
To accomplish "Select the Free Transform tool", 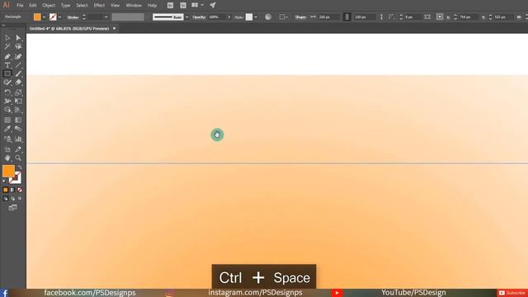I will (x=18, y=101).
